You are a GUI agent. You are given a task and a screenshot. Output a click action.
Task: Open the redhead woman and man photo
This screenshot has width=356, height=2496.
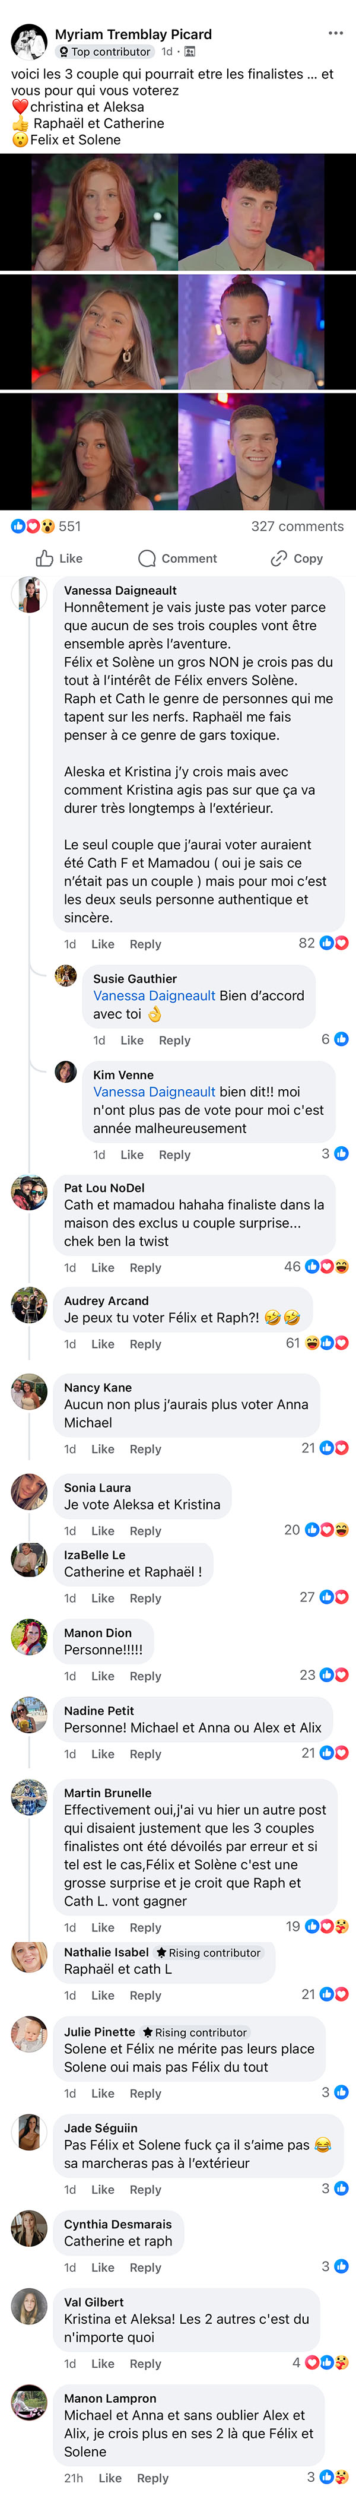click(178, 212)
